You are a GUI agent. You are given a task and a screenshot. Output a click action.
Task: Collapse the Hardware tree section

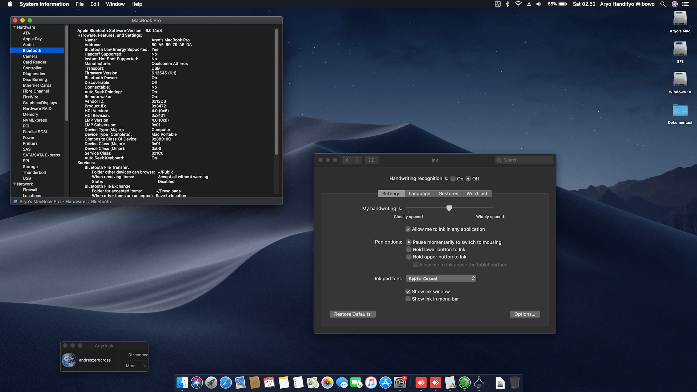pos(15,27)
